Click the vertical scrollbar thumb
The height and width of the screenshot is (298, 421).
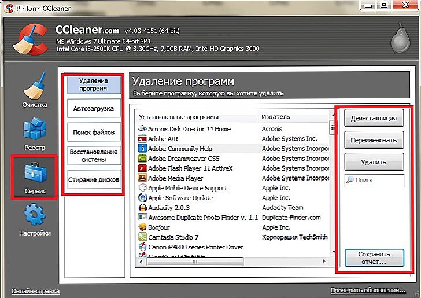333,127
